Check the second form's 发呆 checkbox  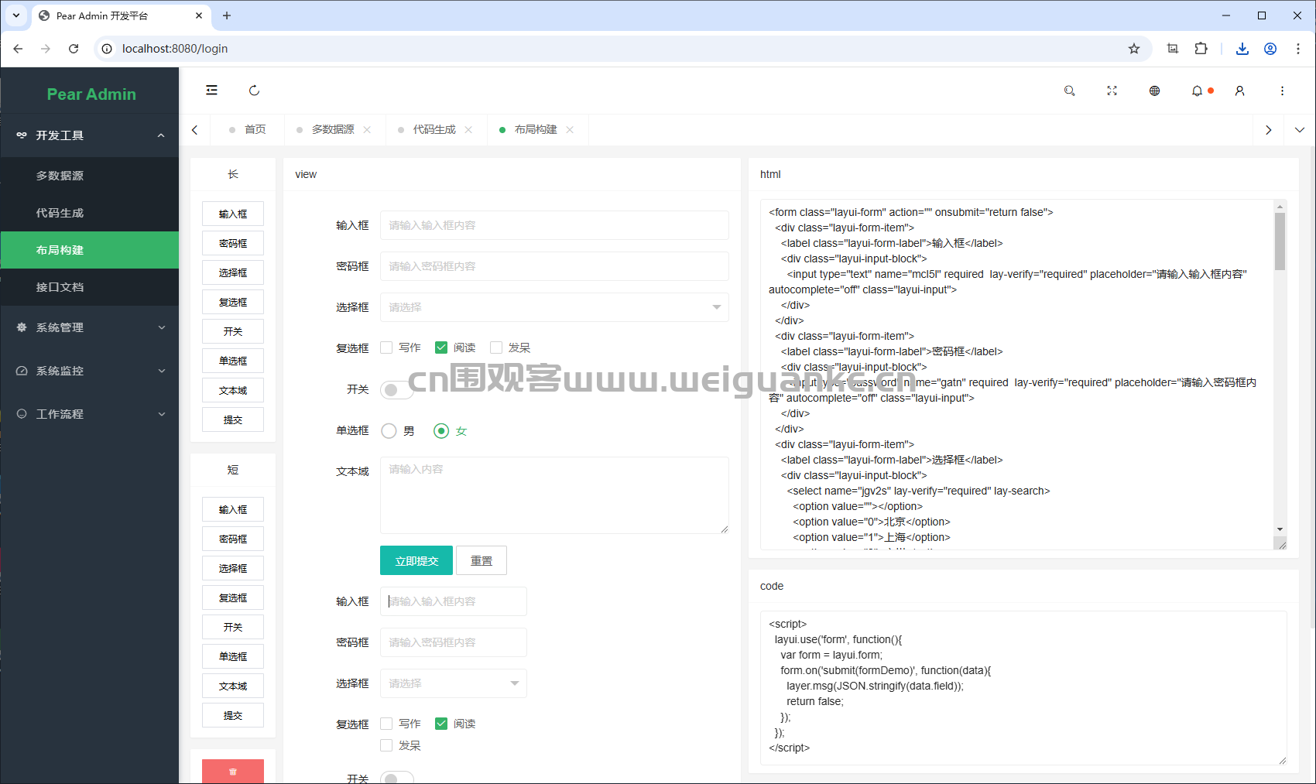pos(386,745)
